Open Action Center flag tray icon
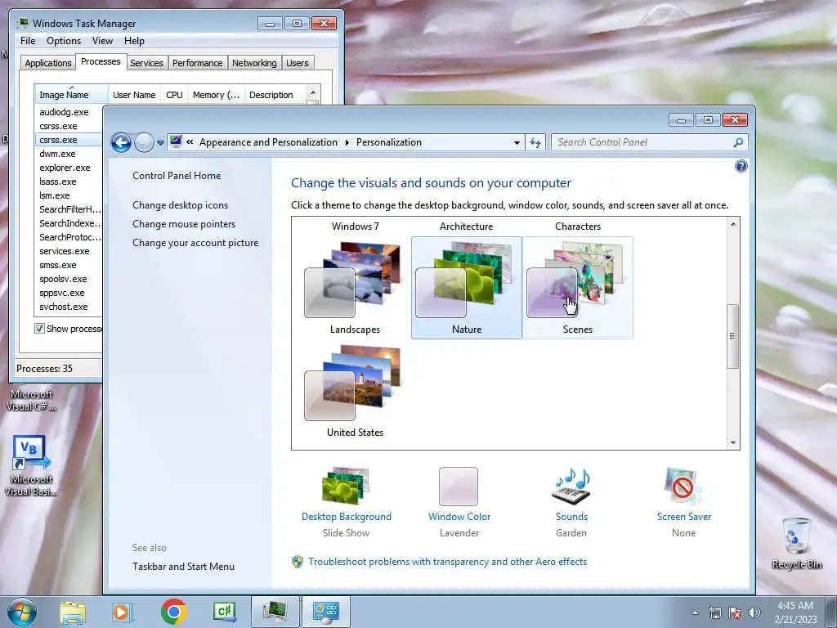Image resolution: width=837 pixels, height=628 pixels. pos(735,612)
